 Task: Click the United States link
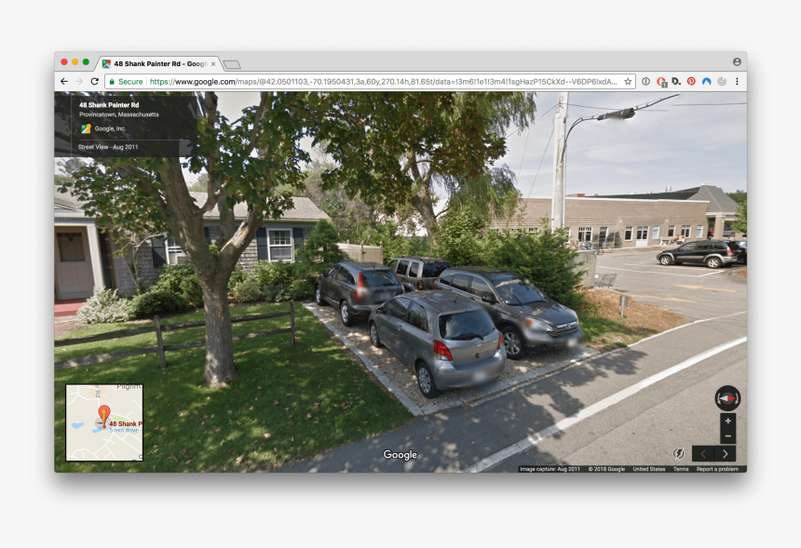pos(649,469)
